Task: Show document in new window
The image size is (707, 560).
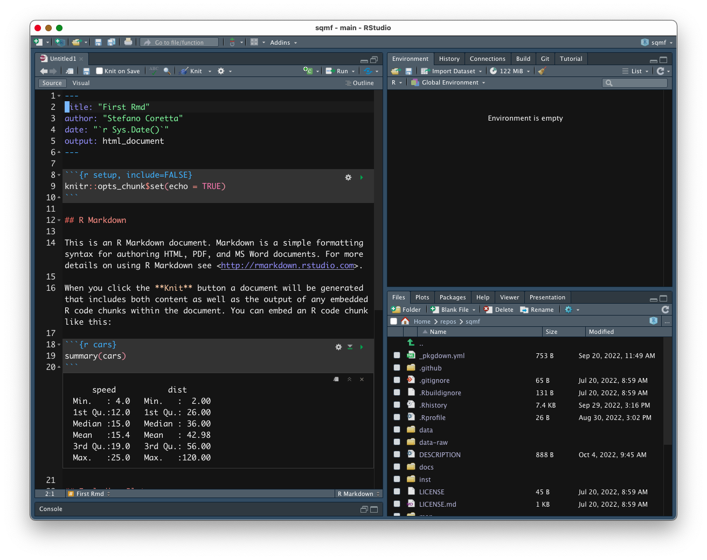Action: 70,71
